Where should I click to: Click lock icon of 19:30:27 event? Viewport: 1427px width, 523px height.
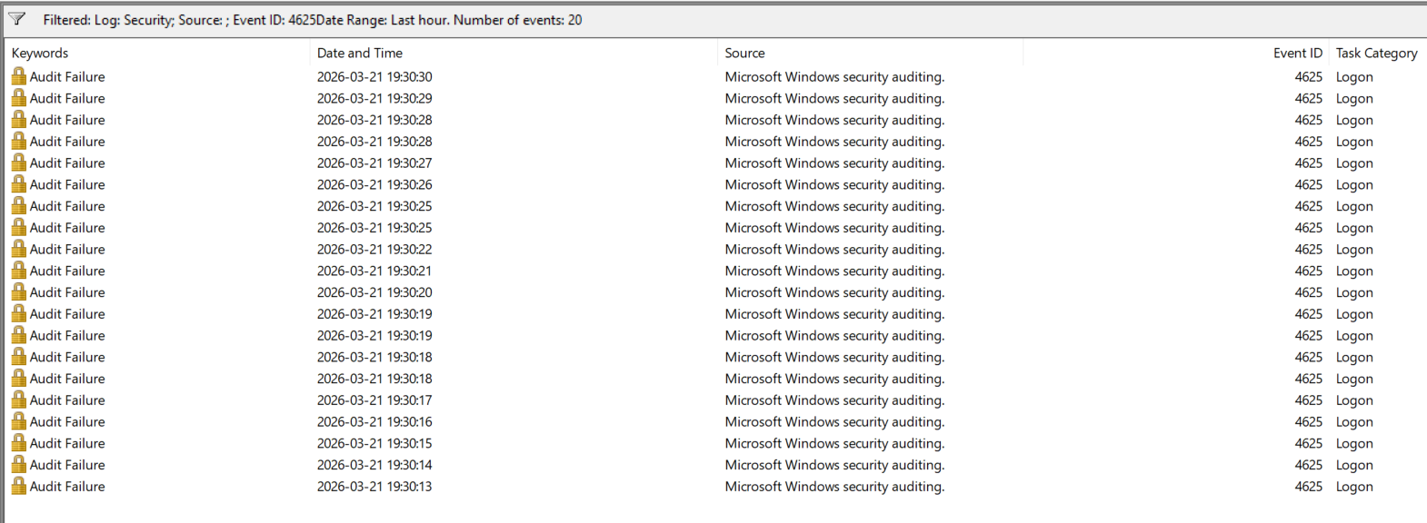click(x=18, y=163)
